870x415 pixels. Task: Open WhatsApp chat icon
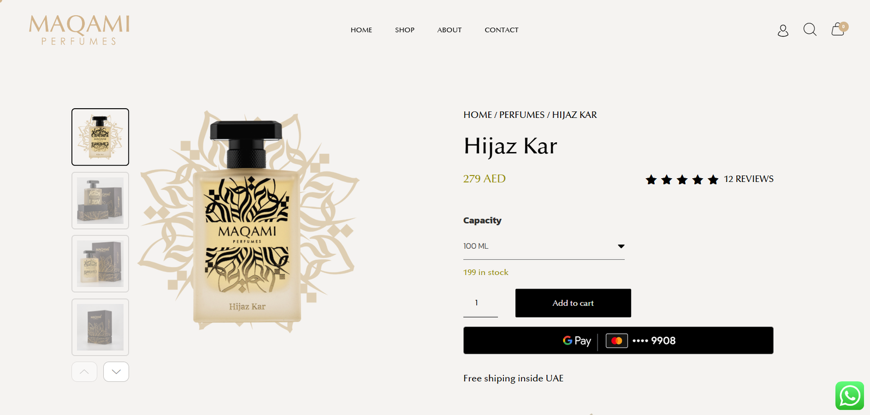point(850,395)
